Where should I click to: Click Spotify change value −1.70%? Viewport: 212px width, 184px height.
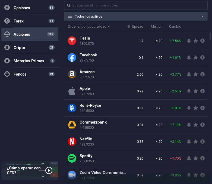(176, 158)
